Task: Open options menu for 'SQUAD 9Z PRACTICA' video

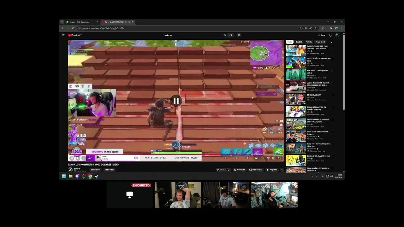Action: (x=333, y=107)
